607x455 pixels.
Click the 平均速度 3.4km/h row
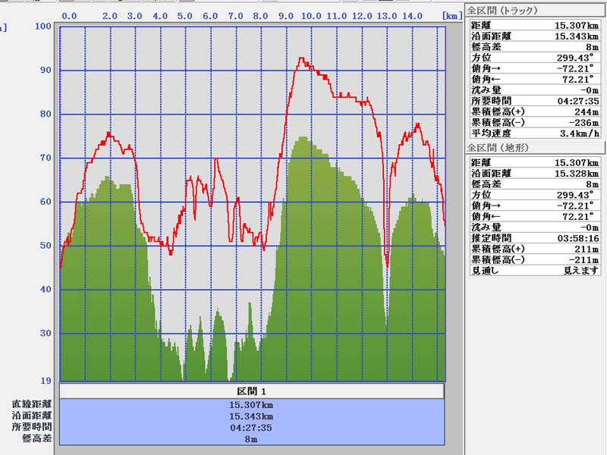(x=534, y=133)
